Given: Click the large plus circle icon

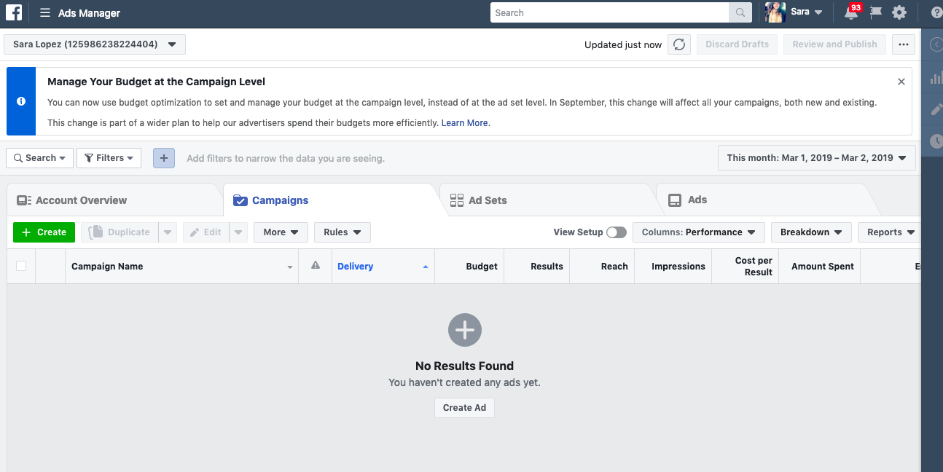Looking at the screenshot, I should (465, 331).
